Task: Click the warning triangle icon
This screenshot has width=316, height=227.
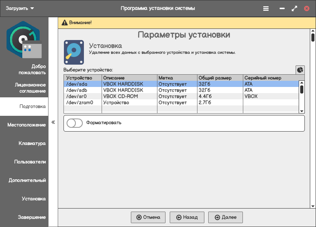Action: (x=65, y=23)
